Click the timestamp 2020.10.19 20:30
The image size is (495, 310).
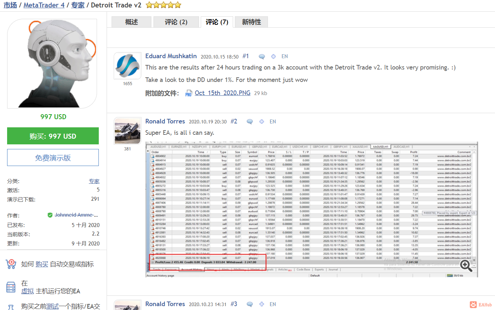[x=208, y=122]
